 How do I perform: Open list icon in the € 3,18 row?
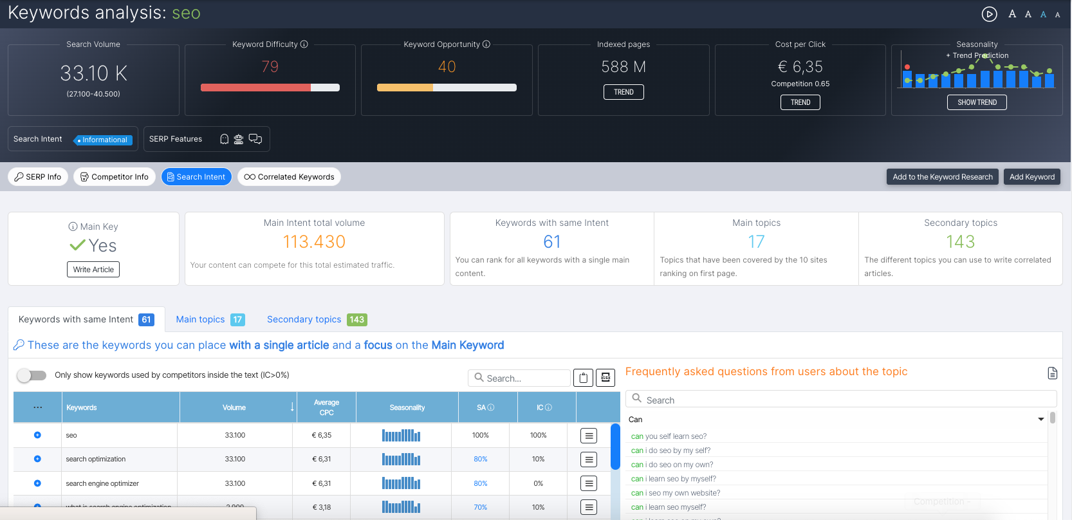point(589,507)
